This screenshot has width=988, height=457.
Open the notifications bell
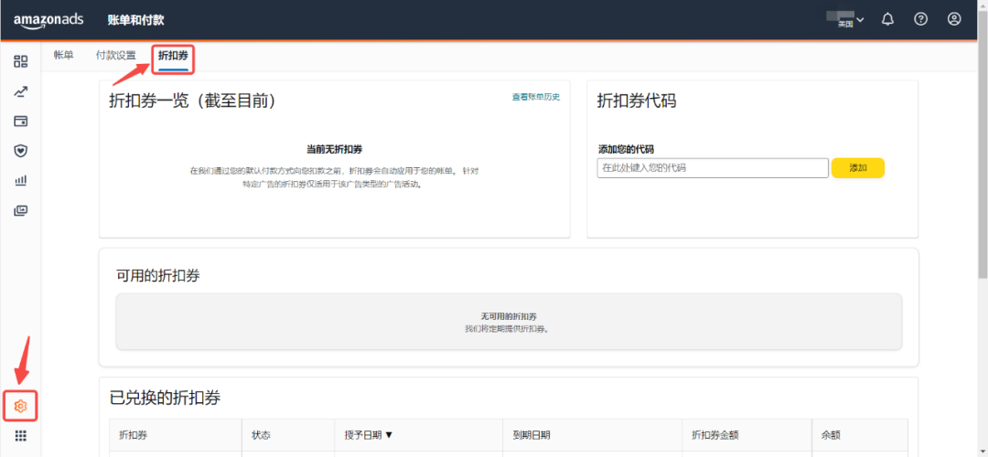tap(887, 19)
